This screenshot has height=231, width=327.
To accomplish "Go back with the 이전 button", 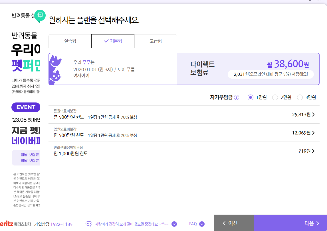I will (x=234, y=223).
